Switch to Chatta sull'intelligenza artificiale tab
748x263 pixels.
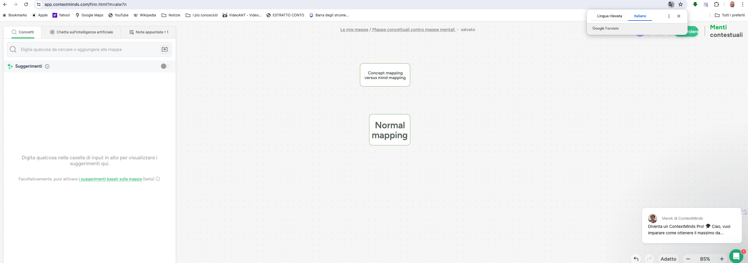pos(81,32)
